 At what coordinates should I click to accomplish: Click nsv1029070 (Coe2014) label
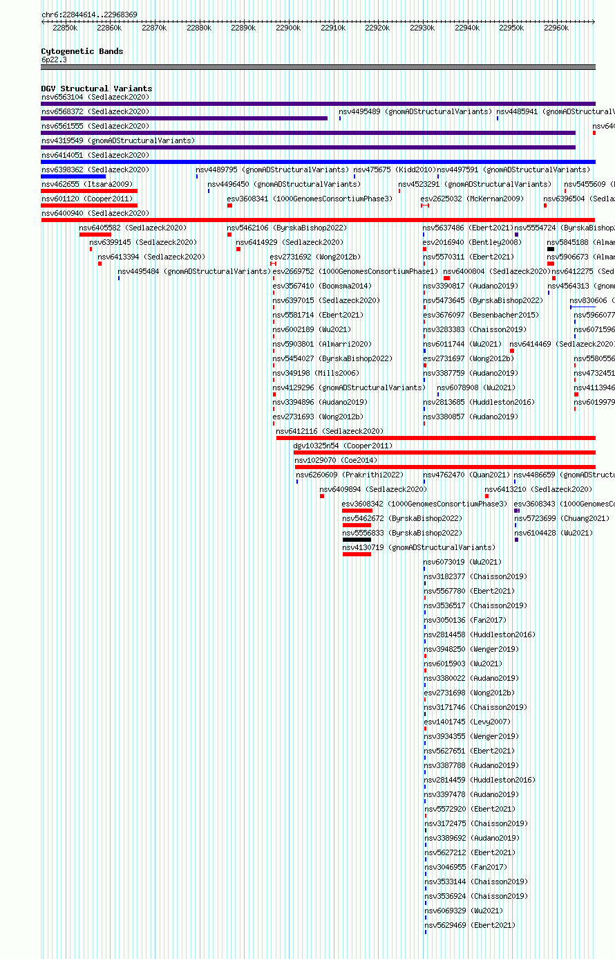(336, 460)
